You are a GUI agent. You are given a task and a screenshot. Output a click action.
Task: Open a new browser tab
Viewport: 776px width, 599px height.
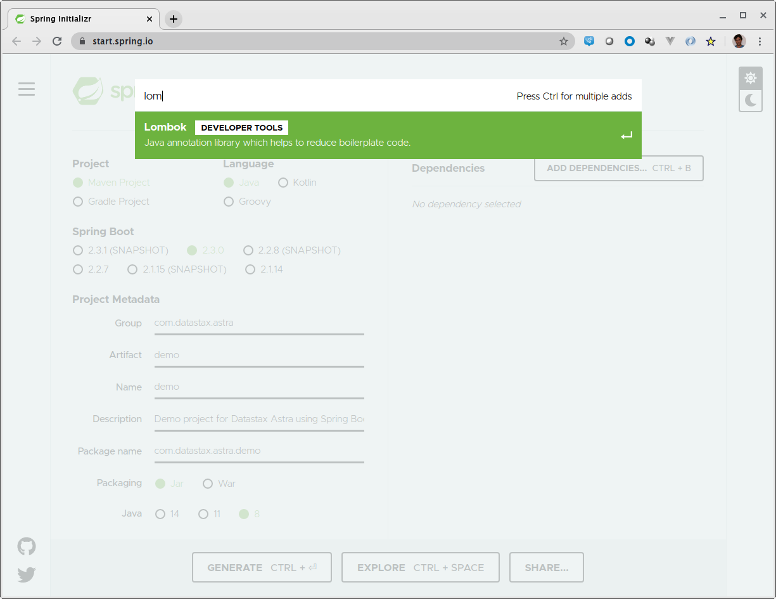(x=173, y=19)
